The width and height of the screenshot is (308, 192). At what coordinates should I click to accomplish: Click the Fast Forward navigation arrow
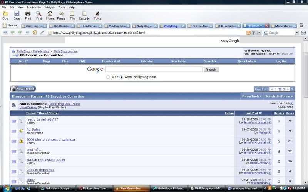(27, 33)
